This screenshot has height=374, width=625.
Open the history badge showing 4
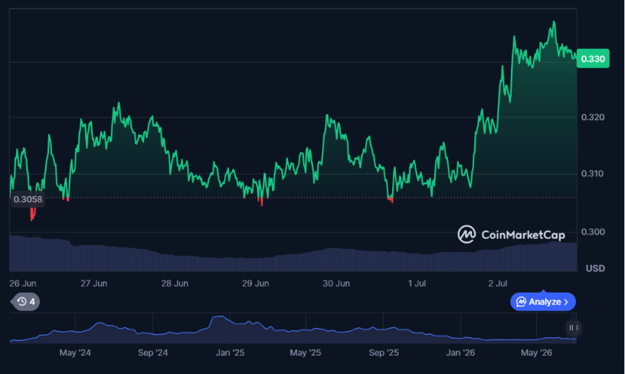pyautogui.click(x=25, y=301)
